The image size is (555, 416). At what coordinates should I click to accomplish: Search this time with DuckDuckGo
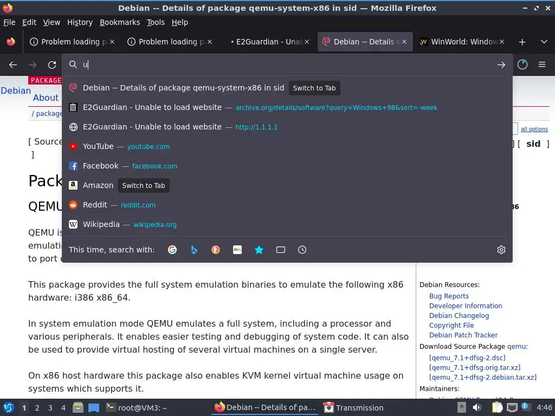tap(216, 250)
